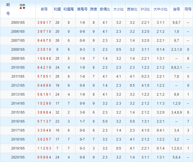The image size is (193, 162).
Task: Select 连号 value 2,3,1,0 in row 2008165
Action: [176, 49]
